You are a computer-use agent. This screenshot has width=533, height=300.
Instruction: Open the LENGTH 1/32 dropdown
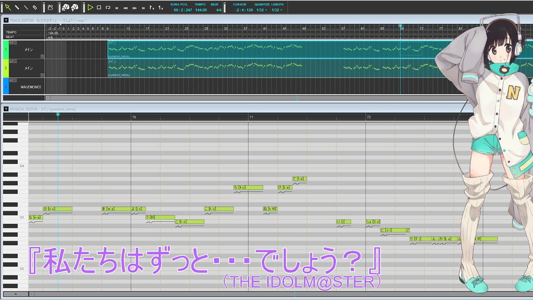coord(277,10)
